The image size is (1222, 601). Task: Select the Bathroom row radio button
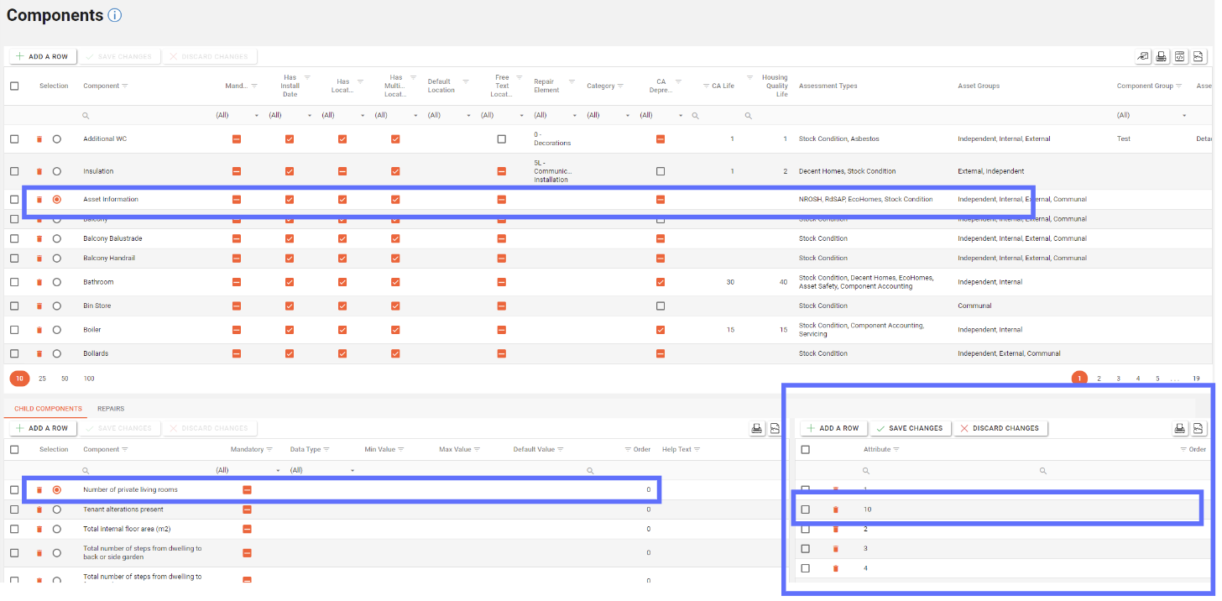click(x=57, y=282)
